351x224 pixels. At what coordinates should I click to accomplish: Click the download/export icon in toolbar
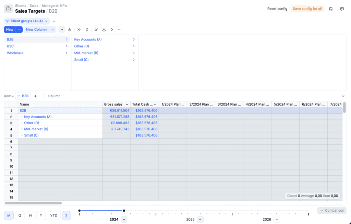pyautogui.click(x=104, y=30)
